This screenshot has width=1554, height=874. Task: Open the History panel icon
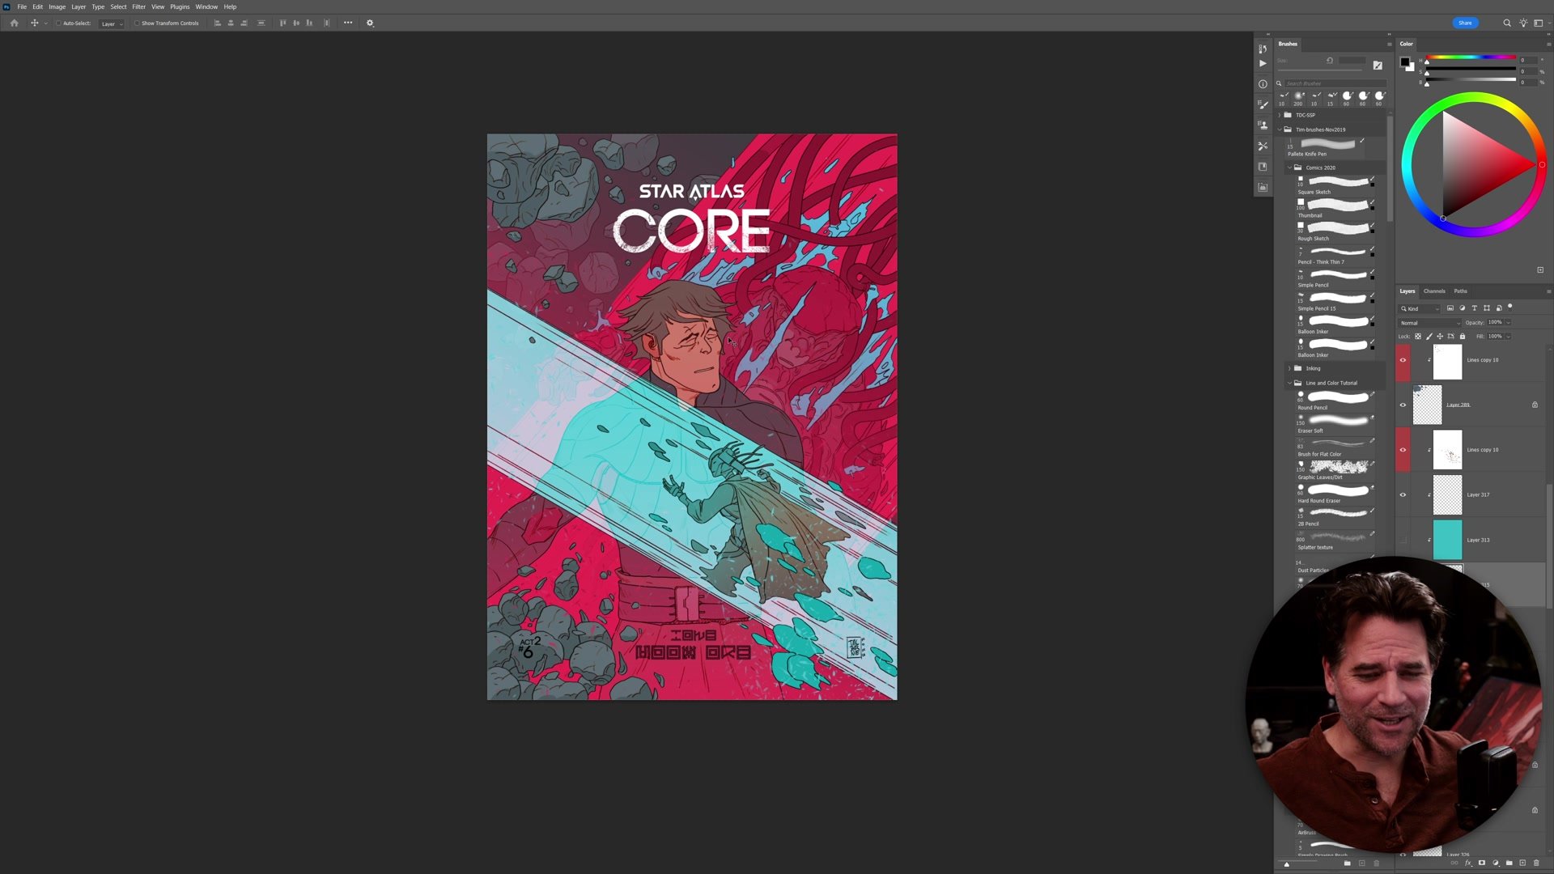[x=1263, y=49]
